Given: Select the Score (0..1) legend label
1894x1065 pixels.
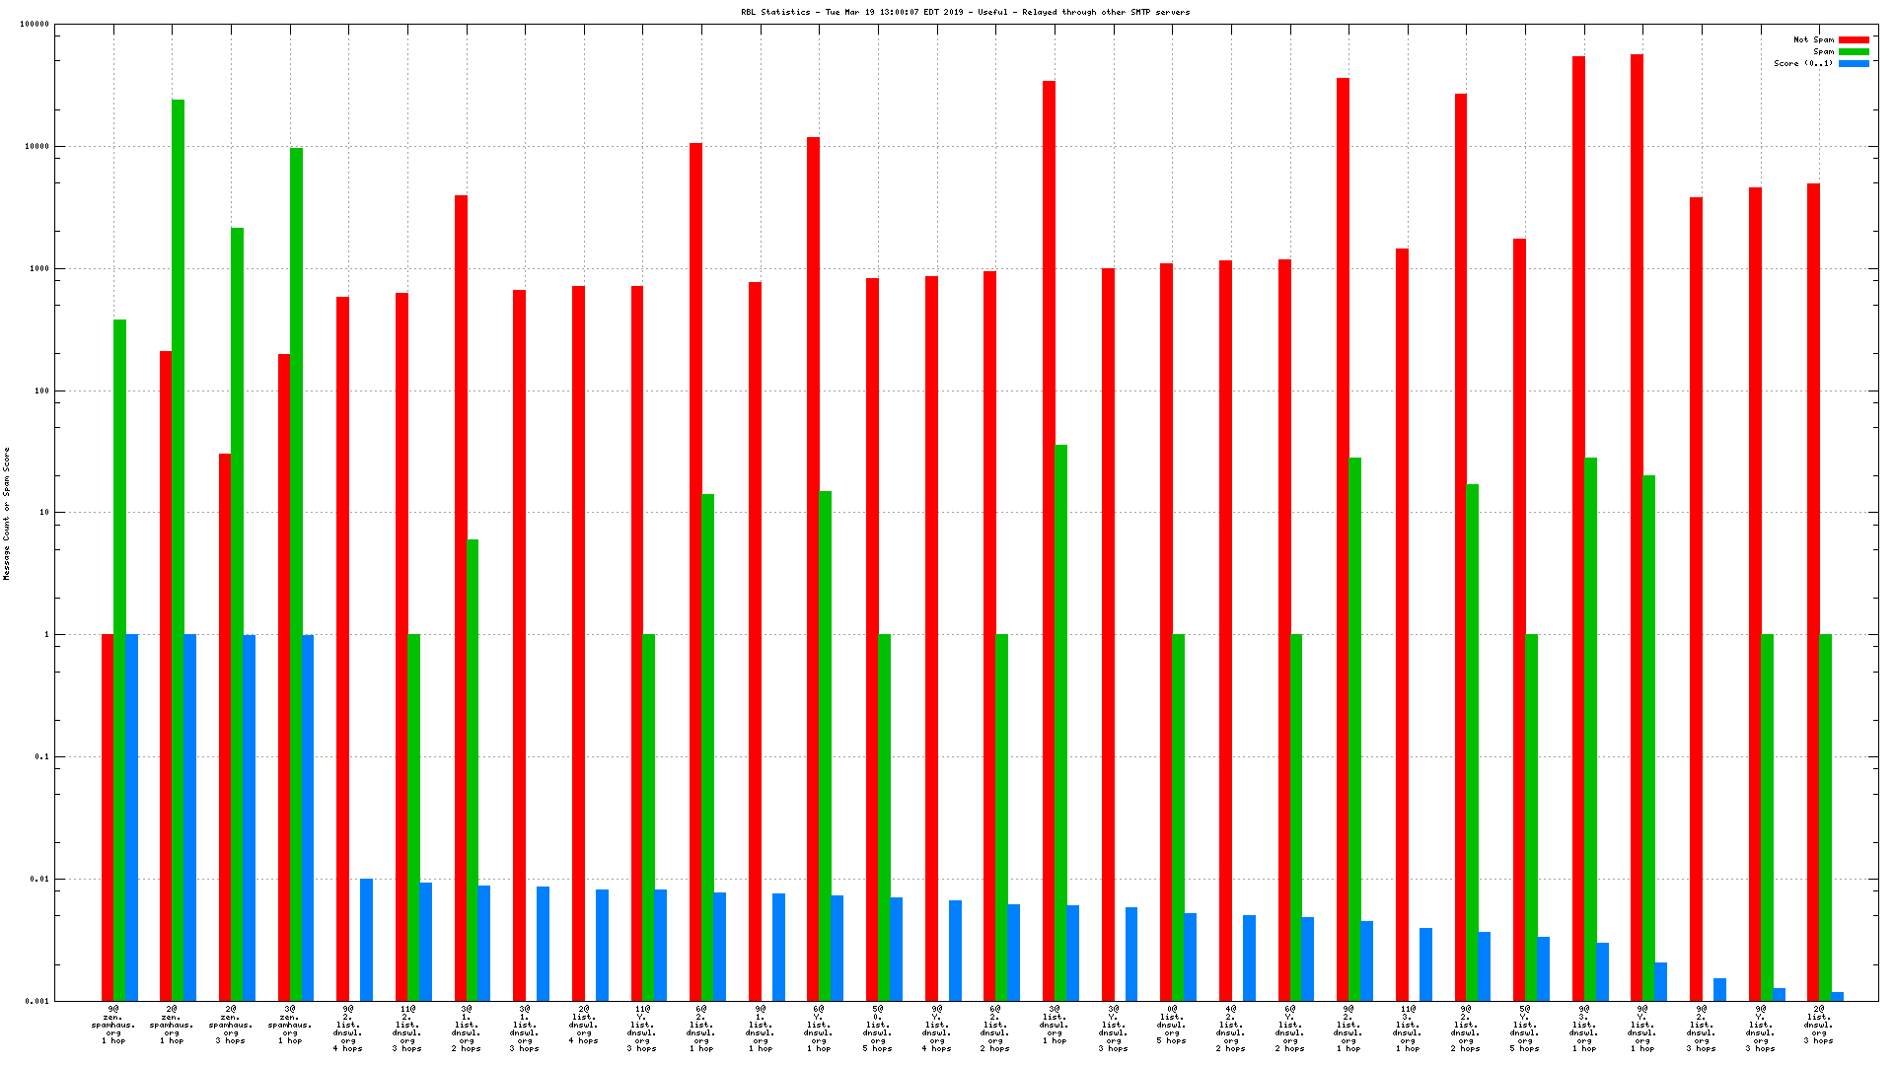Looking at the screenshot, I should pyautogui.click(x=1803, y=64).
